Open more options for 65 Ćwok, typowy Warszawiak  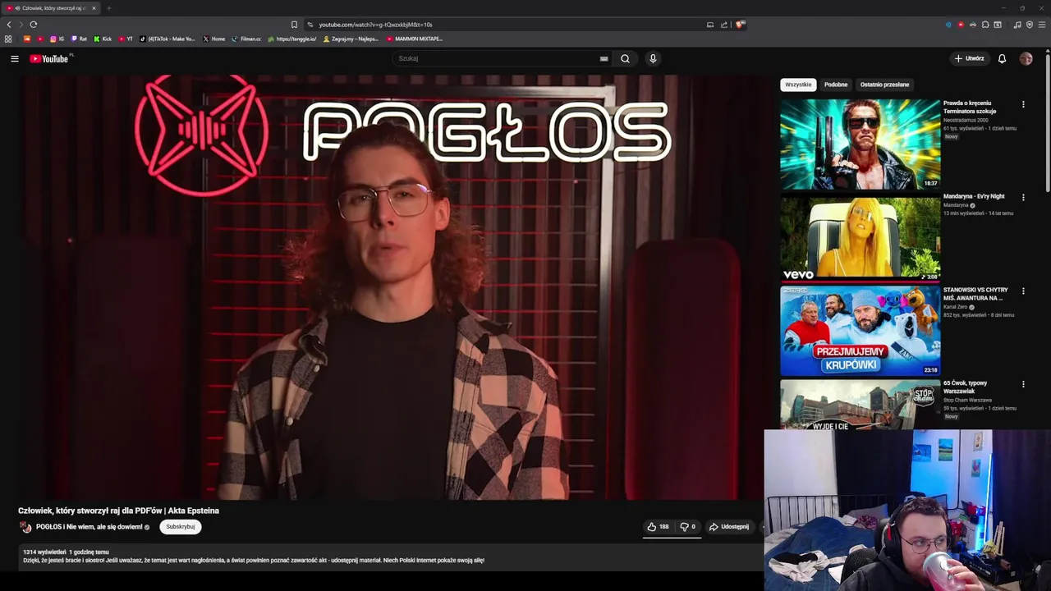[x=1023, y=384]
